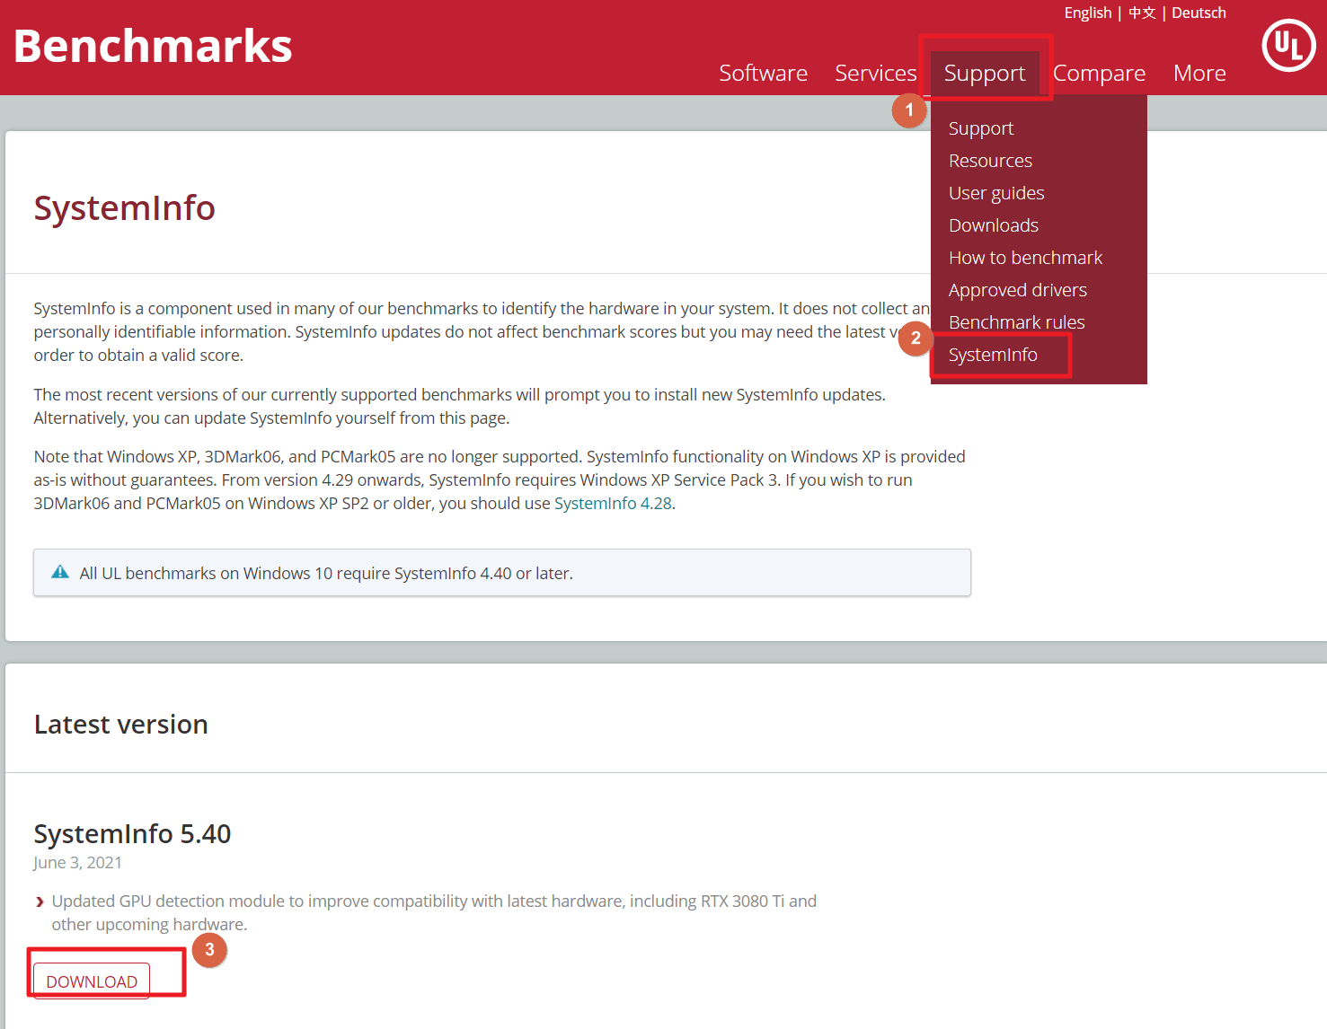The width and height of the screenshot is (1327, 1029).
Task: Open the Compare menu
Action: [x=1099, y=73]
